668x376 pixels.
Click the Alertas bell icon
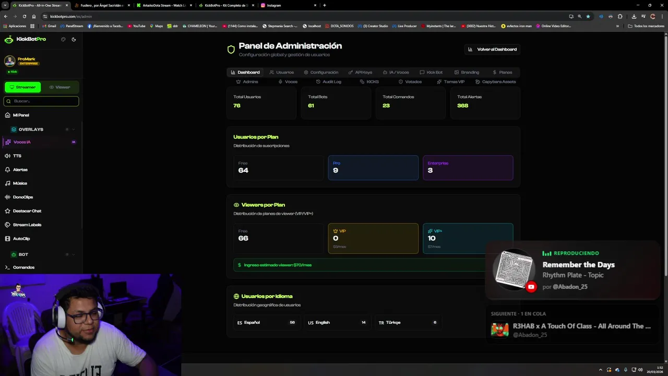tap(7, 170)
